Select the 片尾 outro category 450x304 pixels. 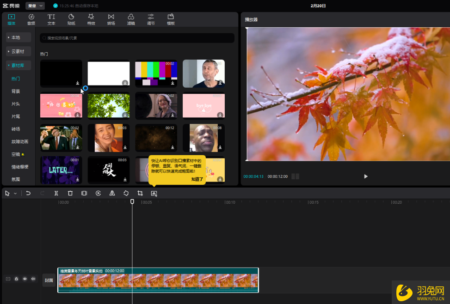(x=16, y=116)
